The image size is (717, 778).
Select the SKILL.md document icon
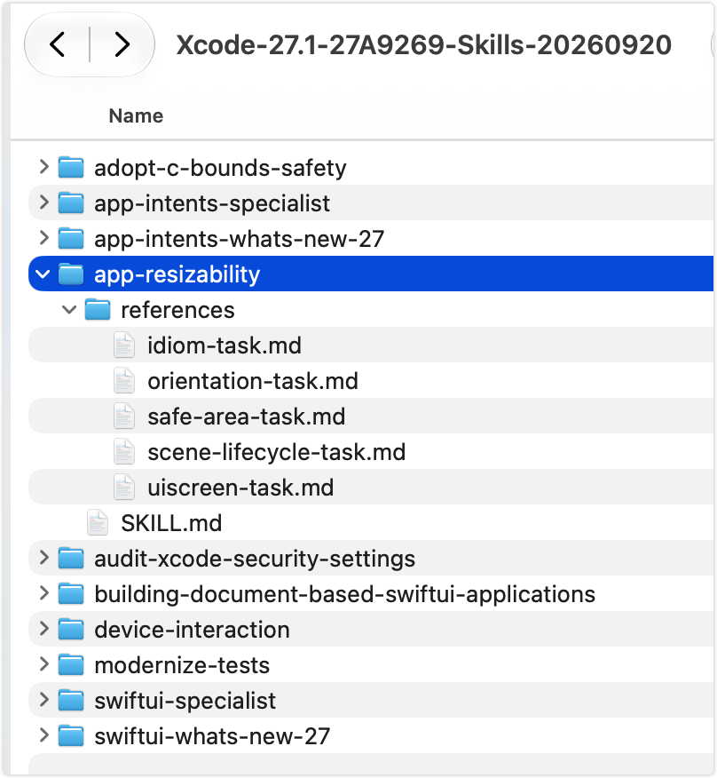(98, 523)
